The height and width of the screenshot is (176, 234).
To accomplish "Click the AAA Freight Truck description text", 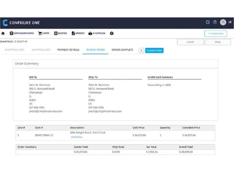I will tap(88, 132).
